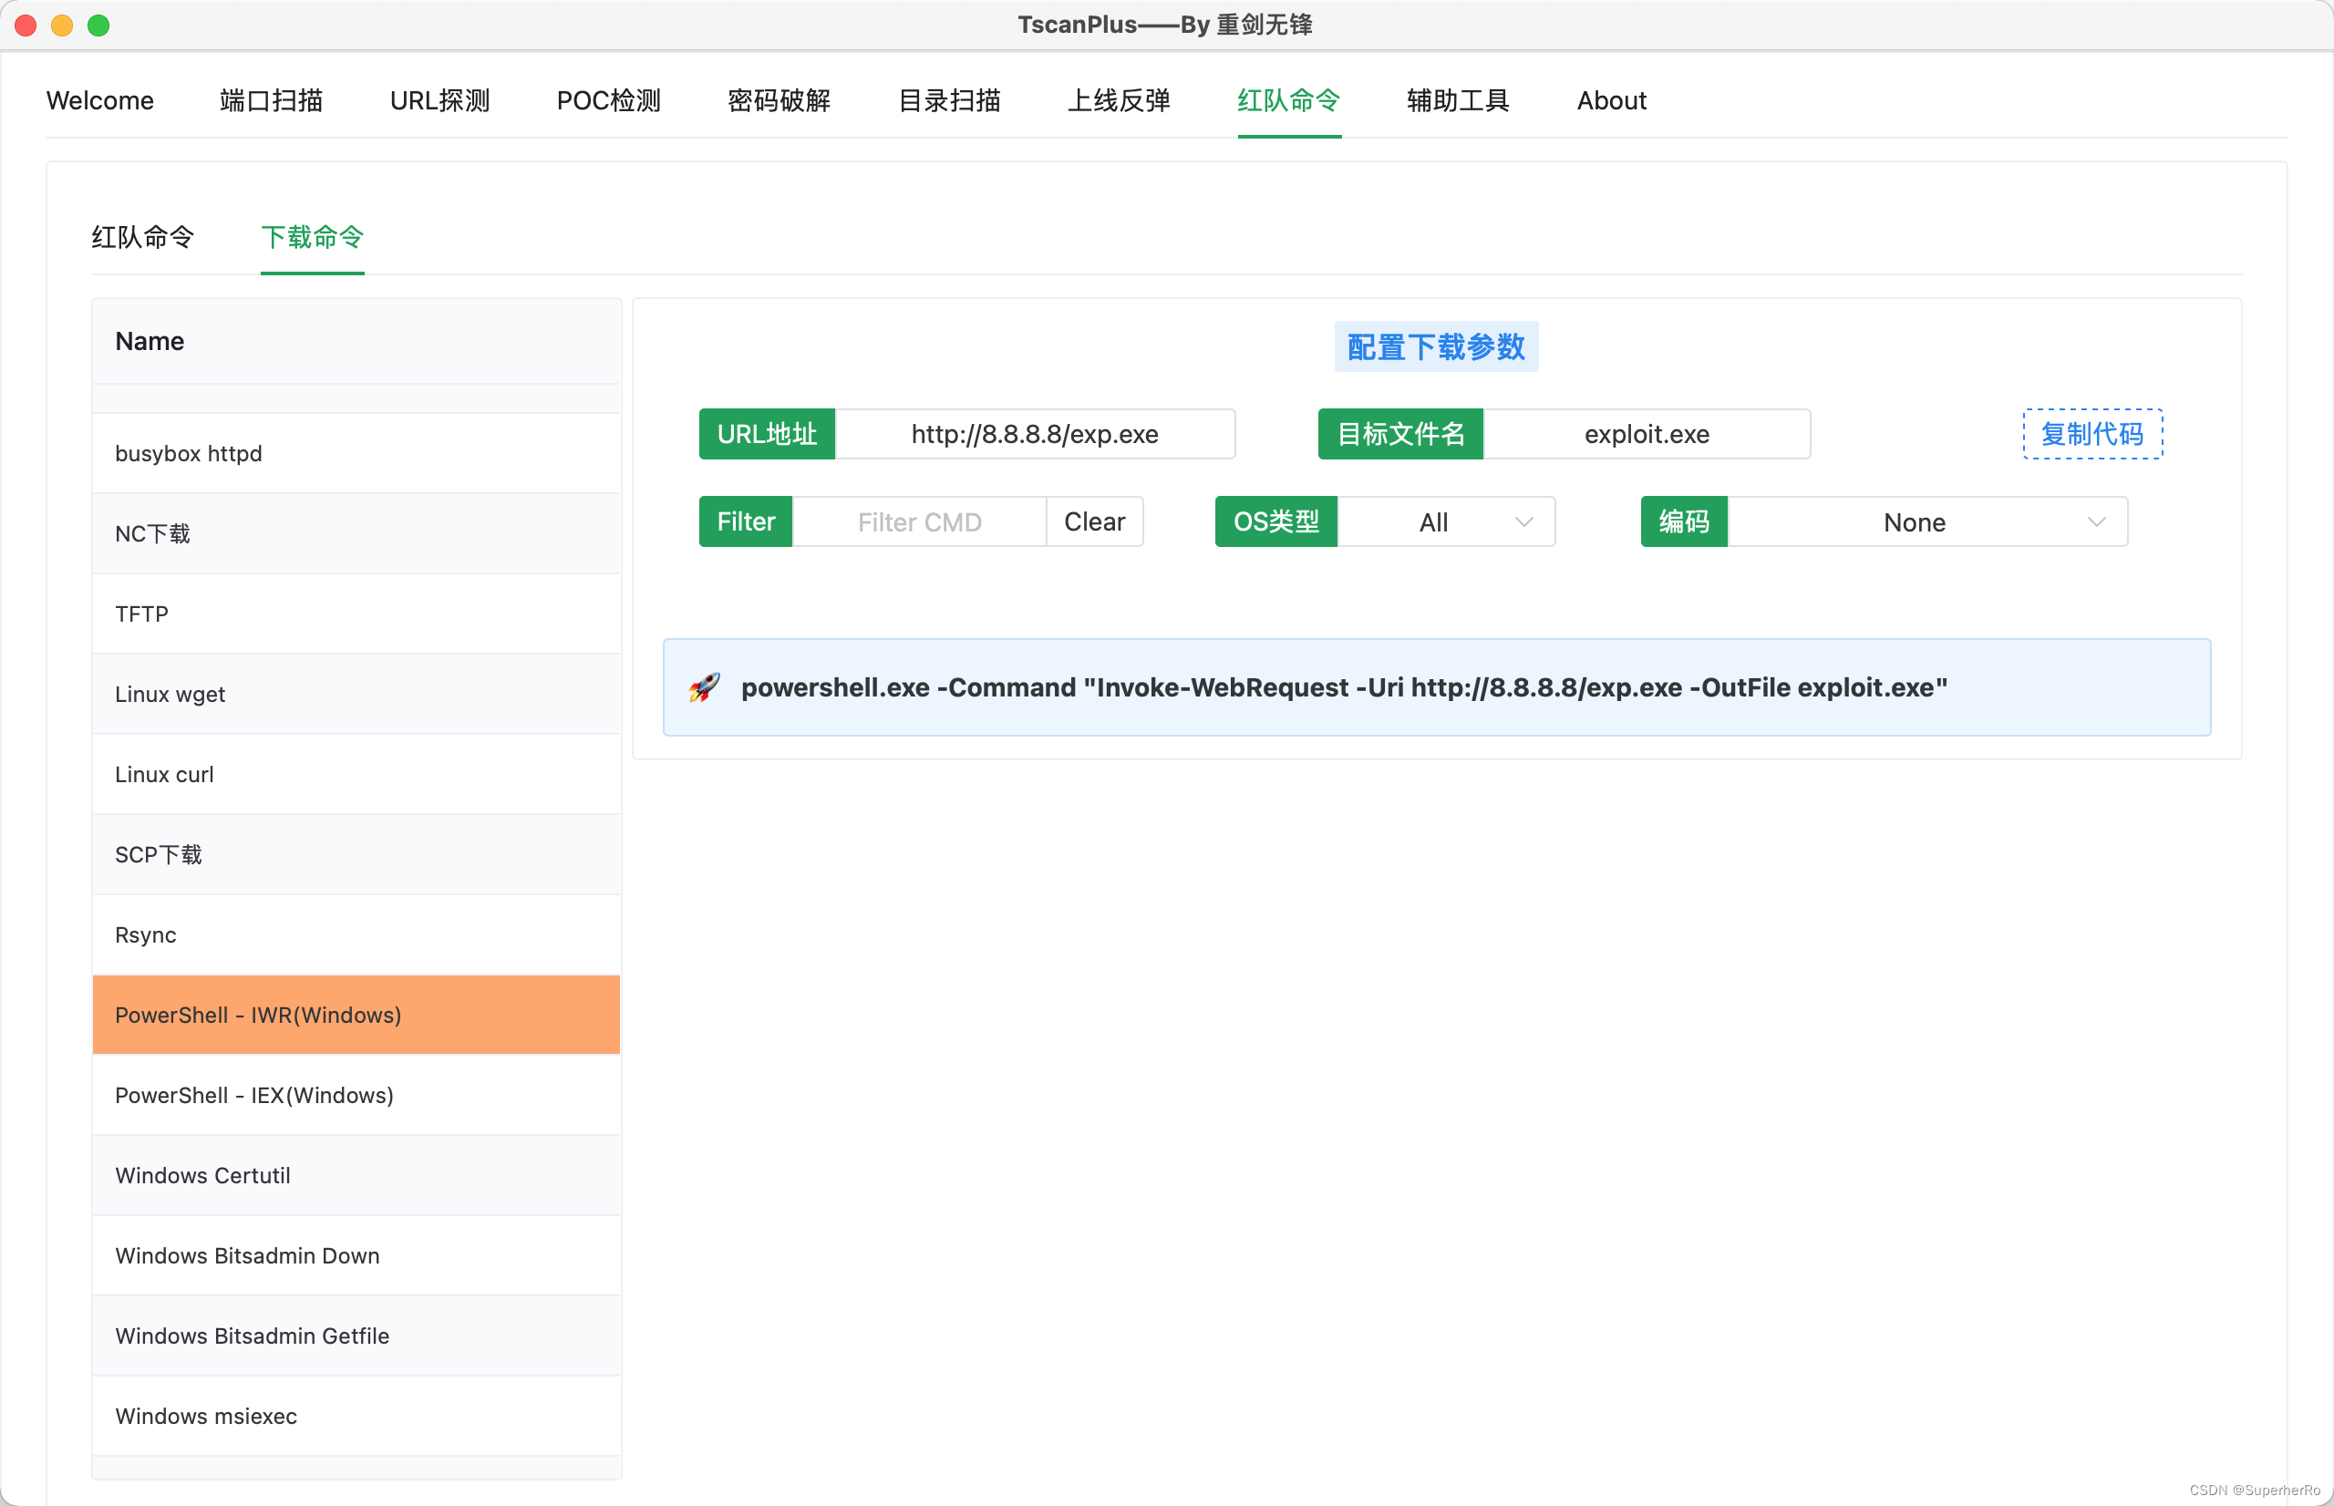Select the Windows Certutil download method
The width and height of the screenshot is (2334, 1506).
tap(202, 1175)
